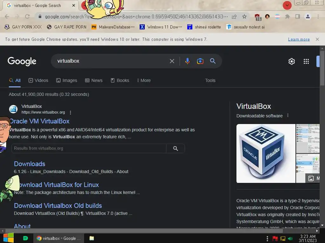Switch to the Images tab
325x243 pixels.
point(67,81)
